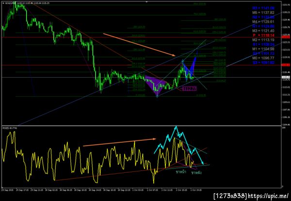Open the GOLD,M15 chart title dropdown arrow

tap(3, 3)
